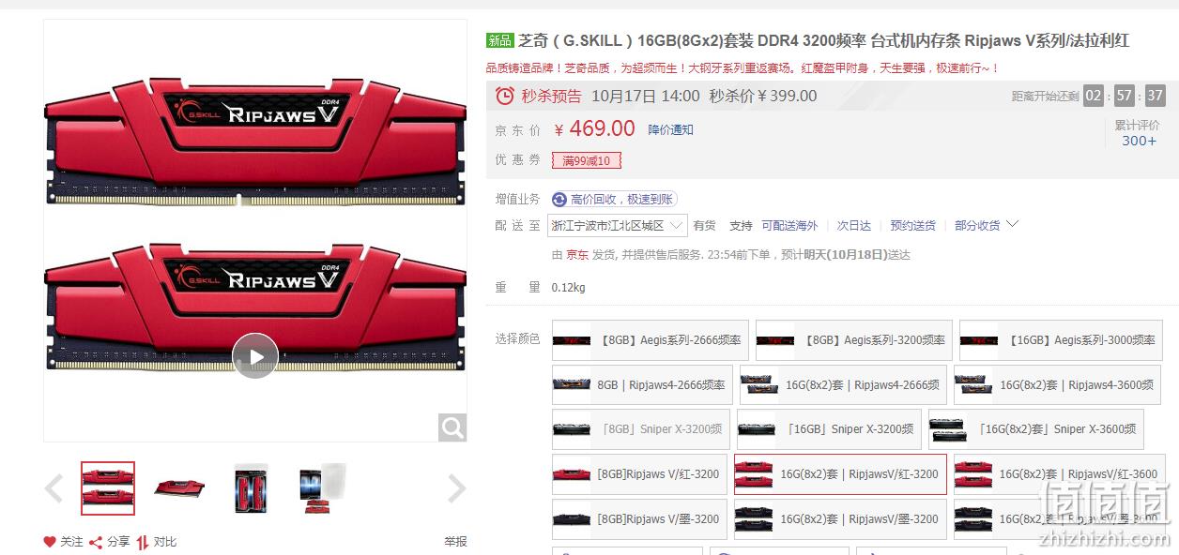Click the 降价通知 link
The width and height of the screenshot is (1179, 555).
670,130
